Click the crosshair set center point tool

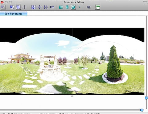(24, 7)
